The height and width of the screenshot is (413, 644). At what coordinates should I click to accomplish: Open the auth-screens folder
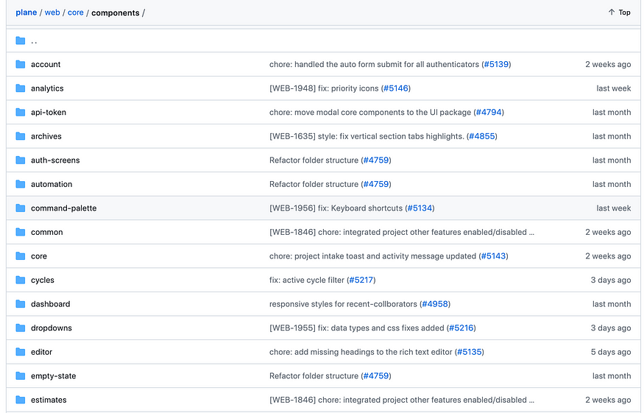point(55,160)
